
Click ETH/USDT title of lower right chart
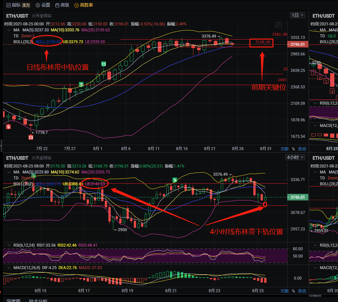click(324, 158)
